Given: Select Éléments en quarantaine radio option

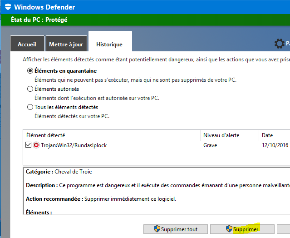Looking at the screenshot, I should click(x=30, y=71).
